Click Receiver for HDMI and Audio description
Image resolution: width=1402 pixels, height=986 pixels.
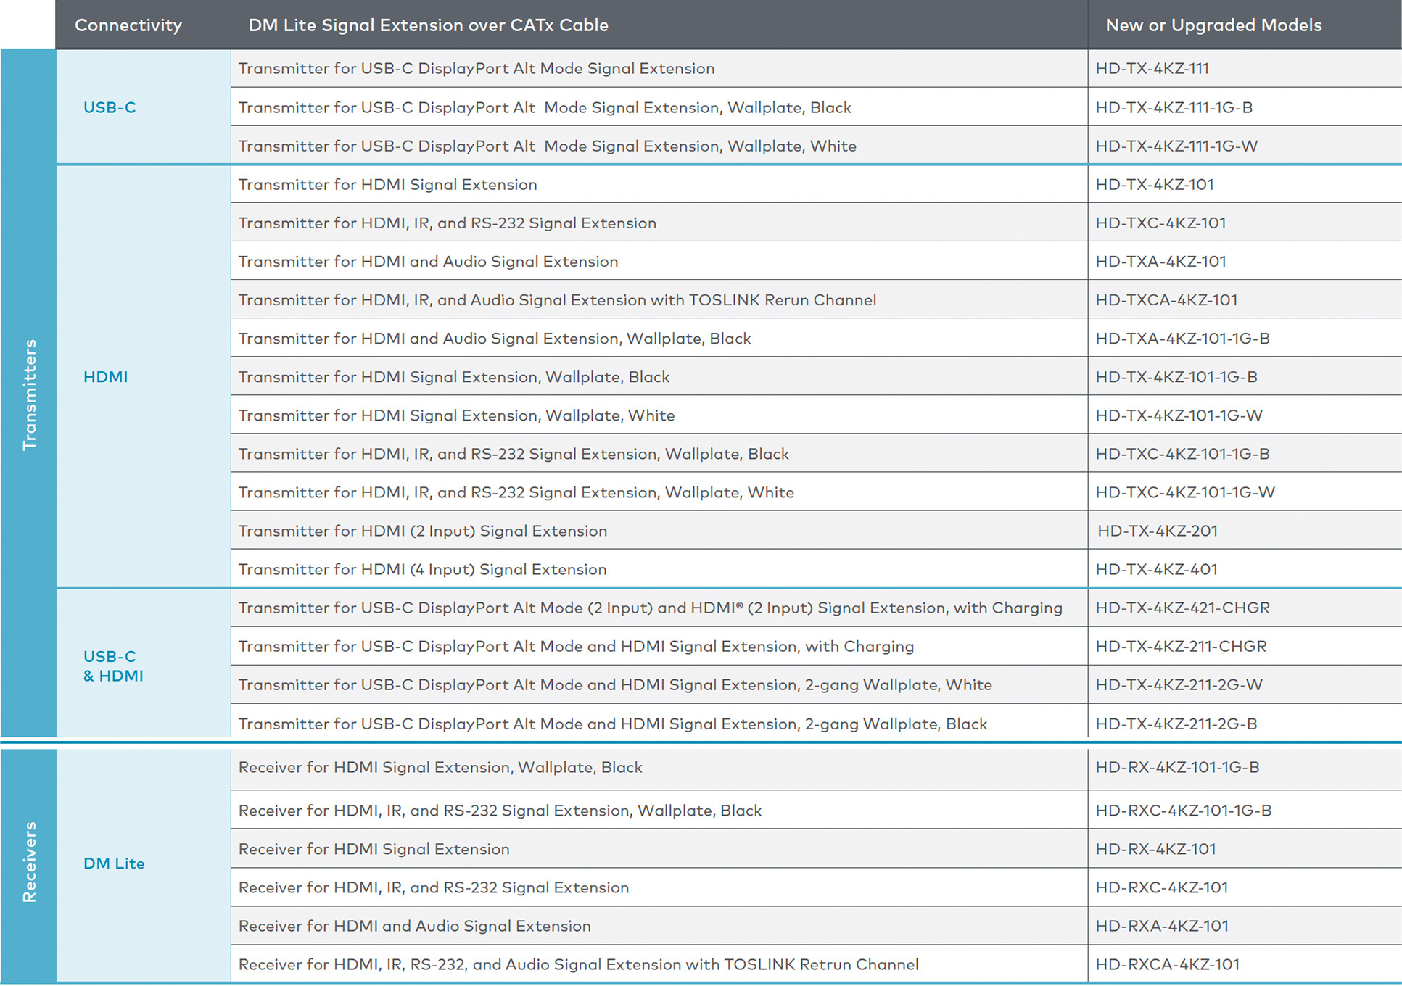pyautogui.click(x=414, y=927)
